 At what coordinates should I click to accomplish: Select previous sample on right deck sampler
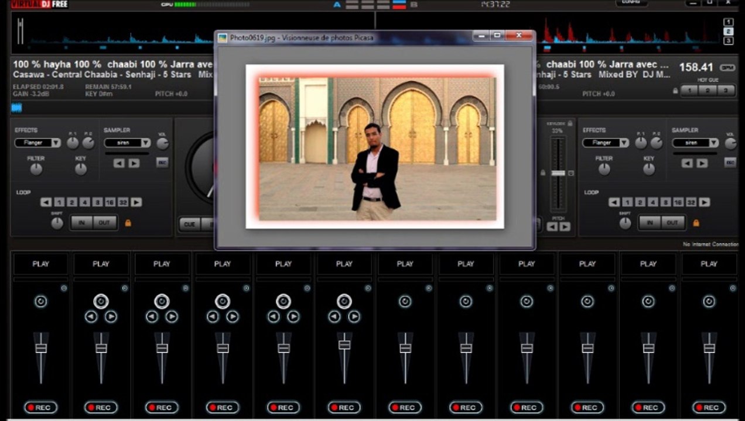(x=687, y=163)
